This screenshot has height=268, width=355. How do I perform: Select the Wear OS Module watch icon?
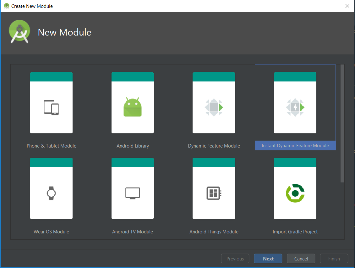51,193
